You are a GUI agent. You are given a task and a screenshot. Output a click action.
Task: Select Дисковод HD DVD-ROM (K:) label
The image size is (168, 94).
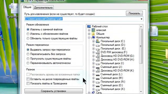(x=117, y=70)
